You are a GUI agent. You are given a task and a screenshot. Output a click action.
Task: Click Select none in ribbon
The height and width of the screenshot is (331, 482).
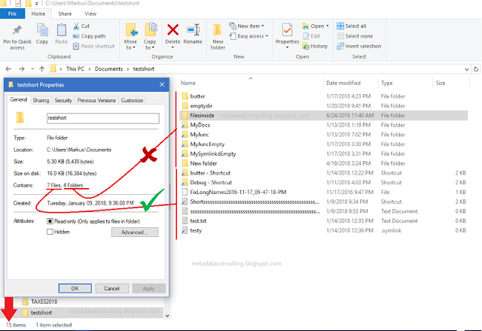355,36
